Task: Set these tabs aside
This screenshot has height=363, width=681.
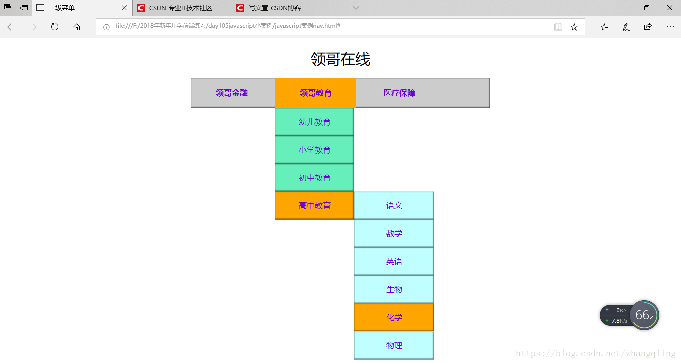Action: coord(24,8)
